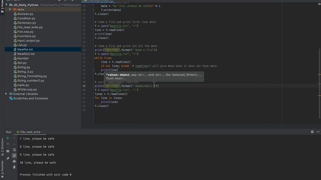Toggle scroll to end in Run console
Image resolution: width=321 pixels, height=180 pixels.
tap(15, 155)
